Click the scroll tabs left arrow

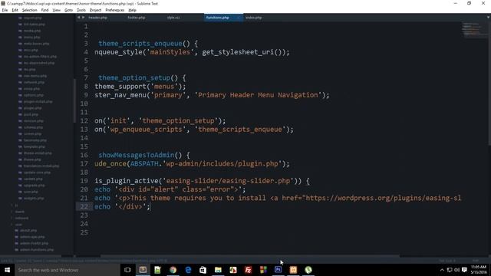pos(78,18)
